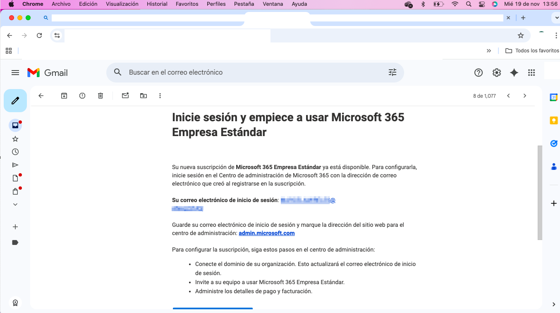View site information icon in address bar
The image size is (560, 313).
[x=57, y=35]
